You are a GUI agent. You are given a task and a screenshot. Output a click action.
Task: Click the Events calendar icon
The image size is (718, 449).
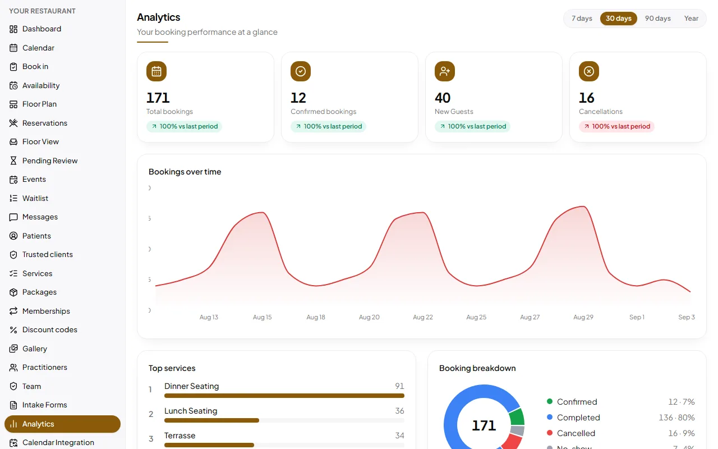(x=13, y=179)
